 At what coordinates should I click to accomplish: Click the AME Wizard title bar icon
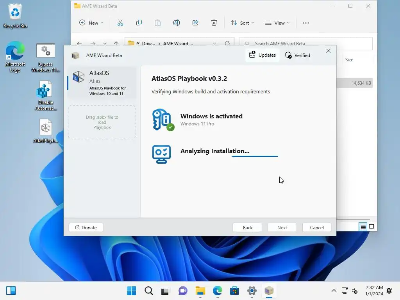(x=75, y=55)
